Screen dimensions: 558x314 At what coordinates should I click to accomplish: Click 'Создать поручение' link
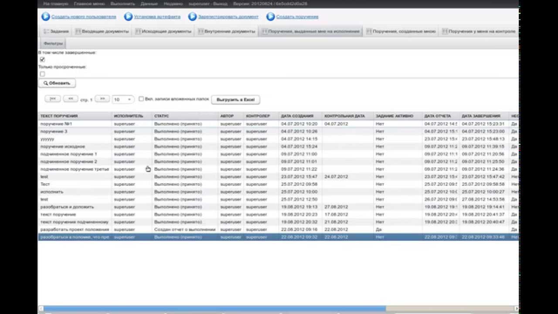297,17
